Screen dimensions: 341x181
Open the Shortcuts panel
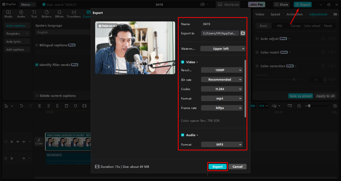click(x=228, y=4)
